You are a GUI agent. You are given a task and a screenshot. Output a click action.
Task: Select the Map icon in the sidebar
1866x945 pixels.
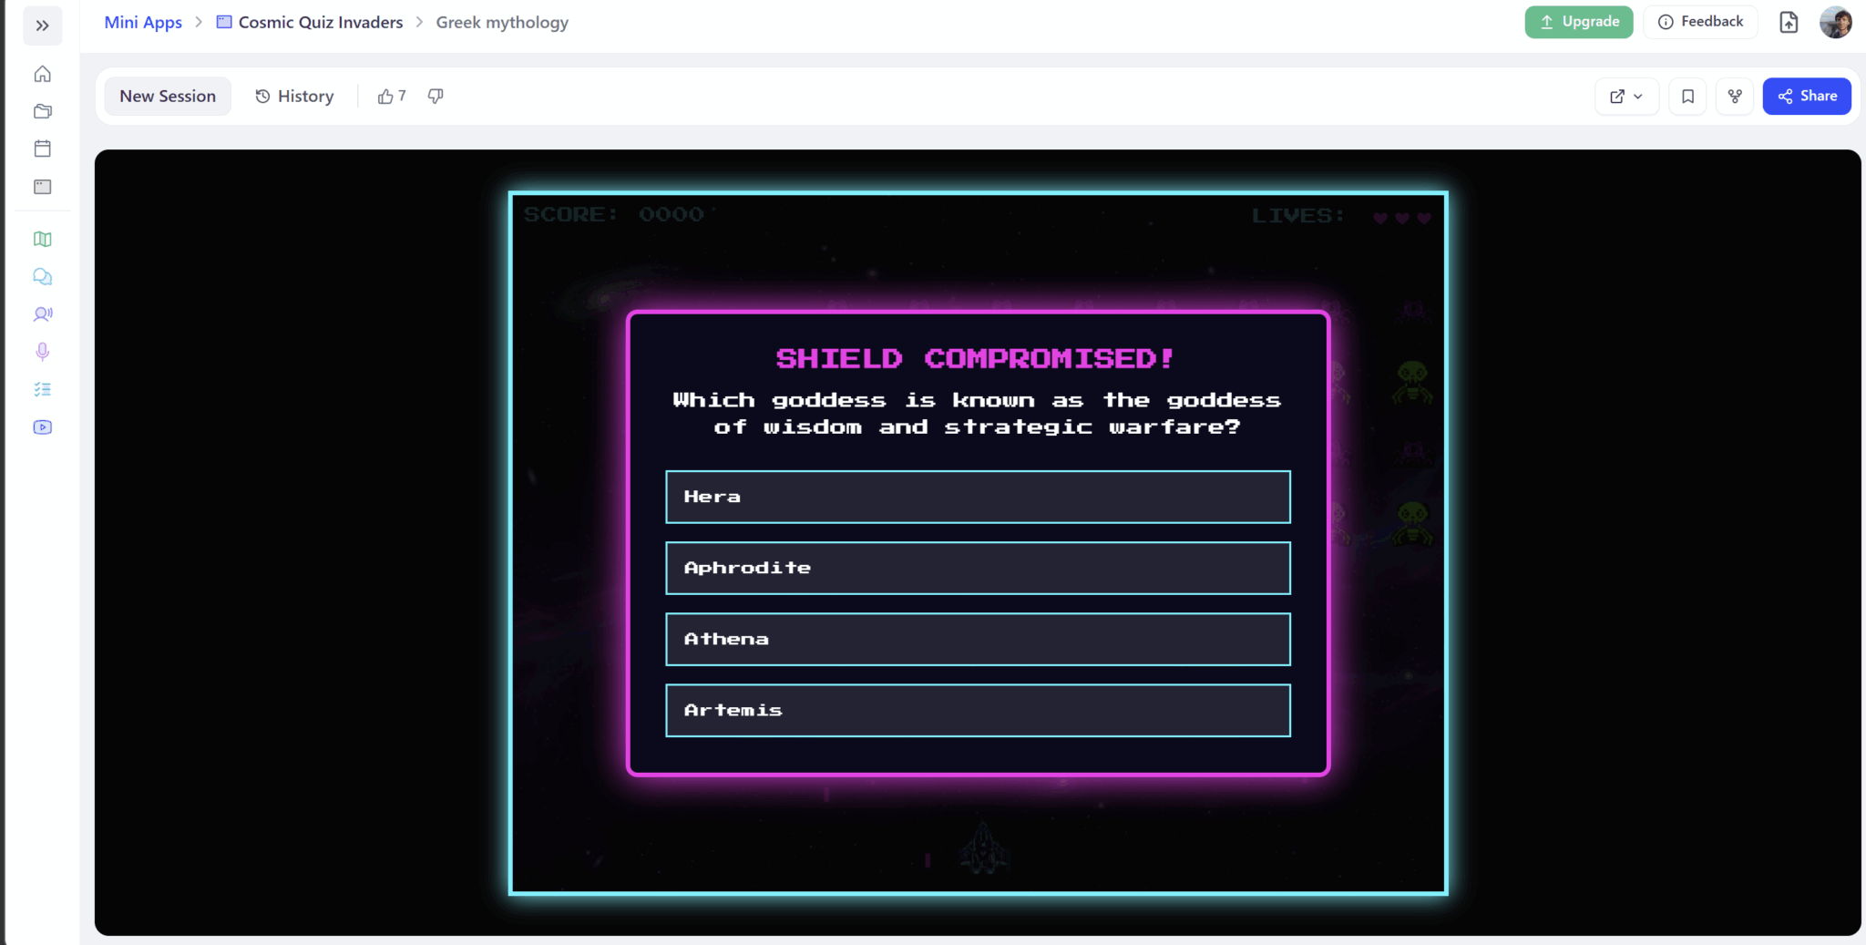pyautogui.click(x=42, y=239)
